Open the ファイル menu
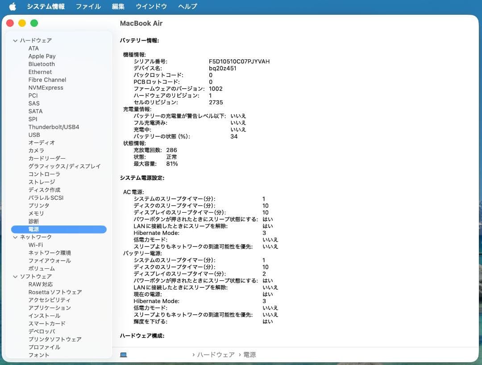 pos(88,6)
